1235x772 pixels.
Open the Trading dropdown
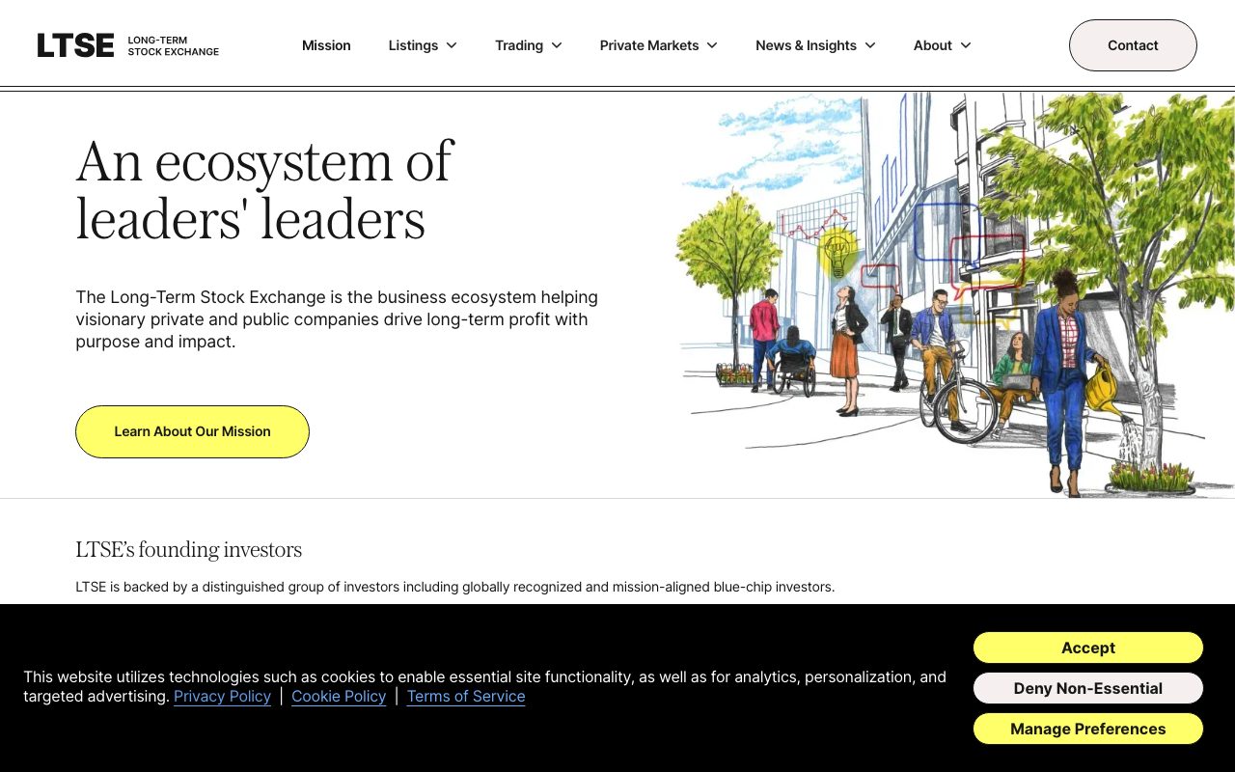click(x=529, y=45)
